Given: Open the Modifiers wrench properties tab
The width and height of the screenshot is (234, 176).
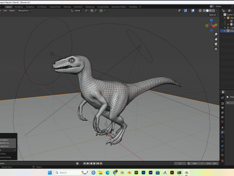Looking at the screenshot, I should [222, 132].
